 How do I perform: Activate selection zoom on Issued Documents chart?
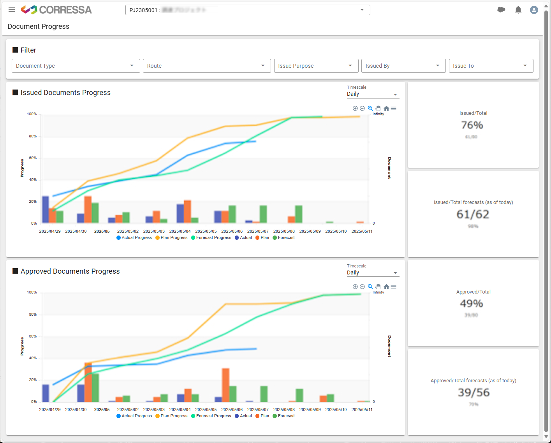370,109
